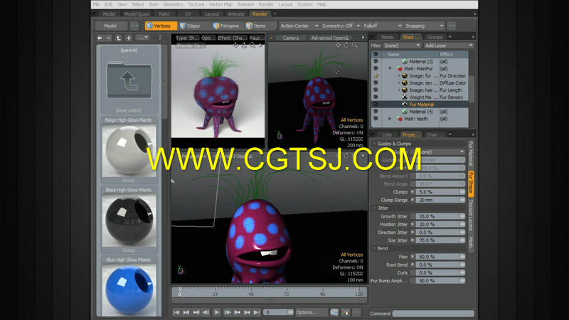Open the Falloff dropdown

click(x=382, y=26)
